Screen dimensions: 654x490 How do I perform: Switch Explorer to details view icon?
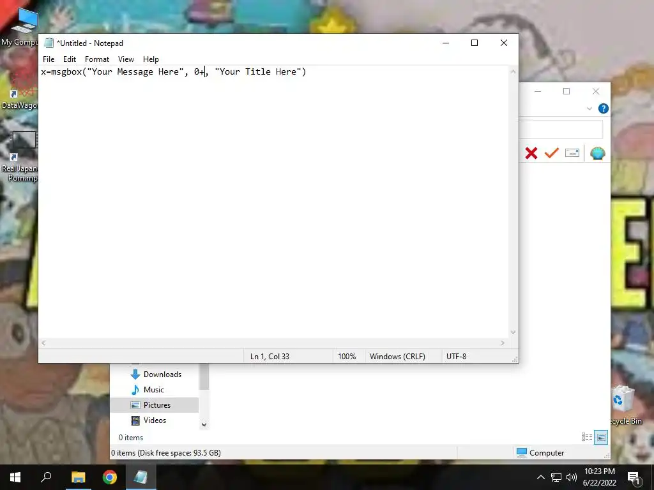(587, 437)
